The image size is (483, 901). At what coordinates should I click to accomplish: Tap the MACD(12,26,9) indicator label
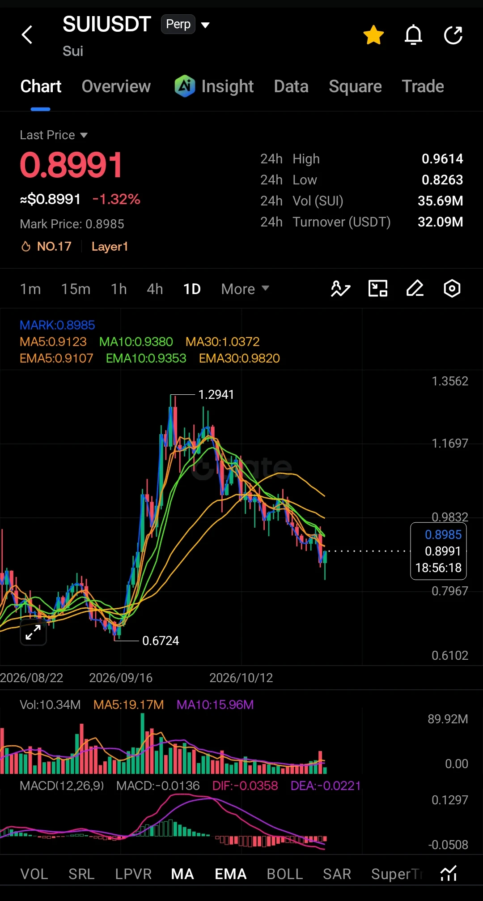click(62, 786)
